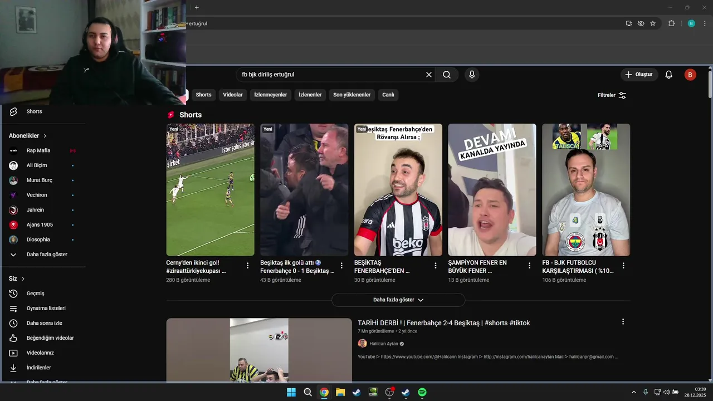713x401 pixels.
Task: Expand the Abonelikler section chevron
Action: 45,136
